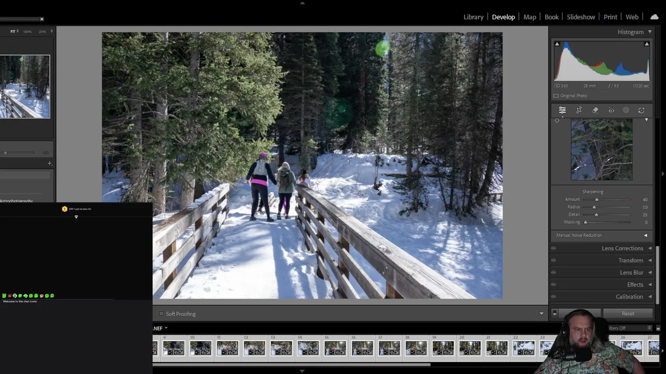The height and width of the screenshot is (374, 666).
Task: Expand the Calibration panel
Action: [650, 297]
